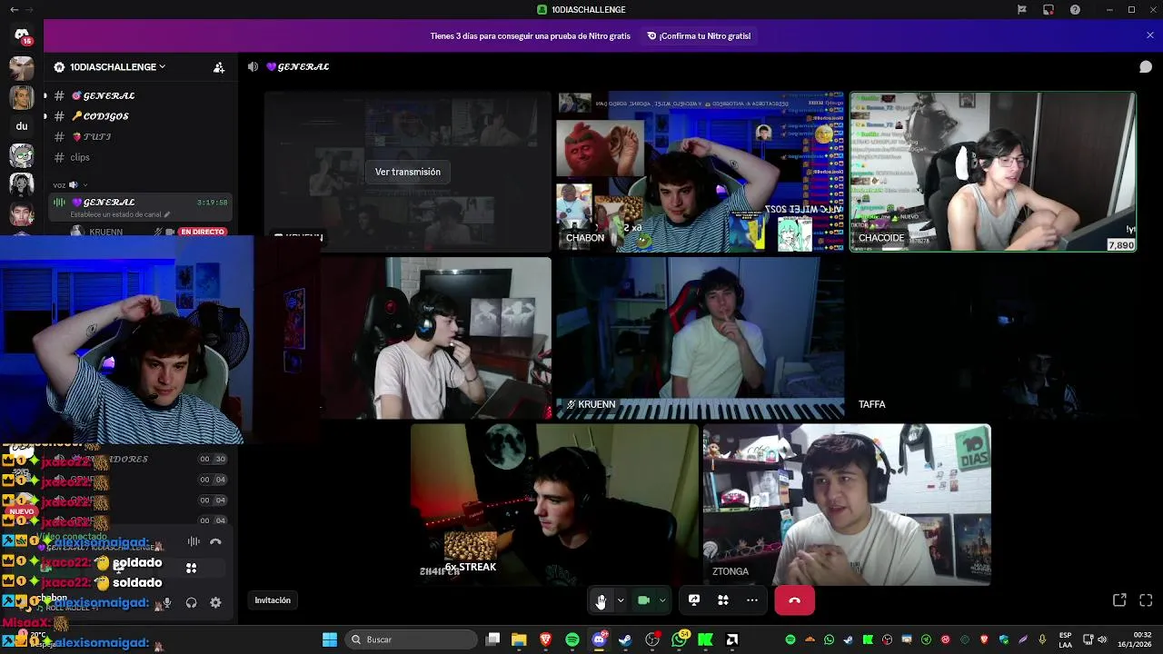Disconnect from voice in the sidebar panel

coord(215,542)
